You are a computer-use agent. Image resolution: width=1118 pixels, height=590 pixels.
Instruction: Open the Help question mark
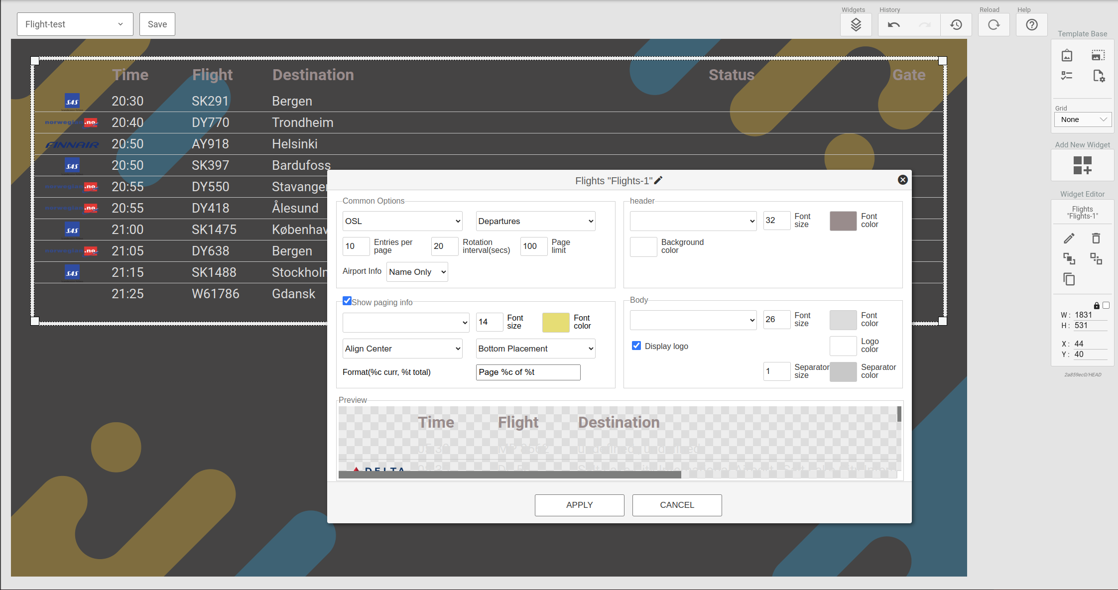point(1032,24)
